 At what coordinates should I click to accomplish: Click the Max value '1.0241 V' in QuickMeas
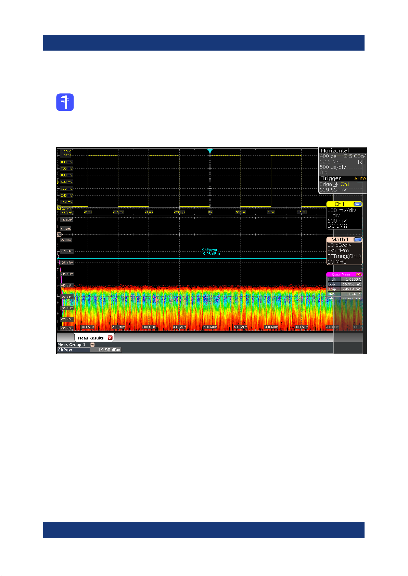click(x=352, y=294)
